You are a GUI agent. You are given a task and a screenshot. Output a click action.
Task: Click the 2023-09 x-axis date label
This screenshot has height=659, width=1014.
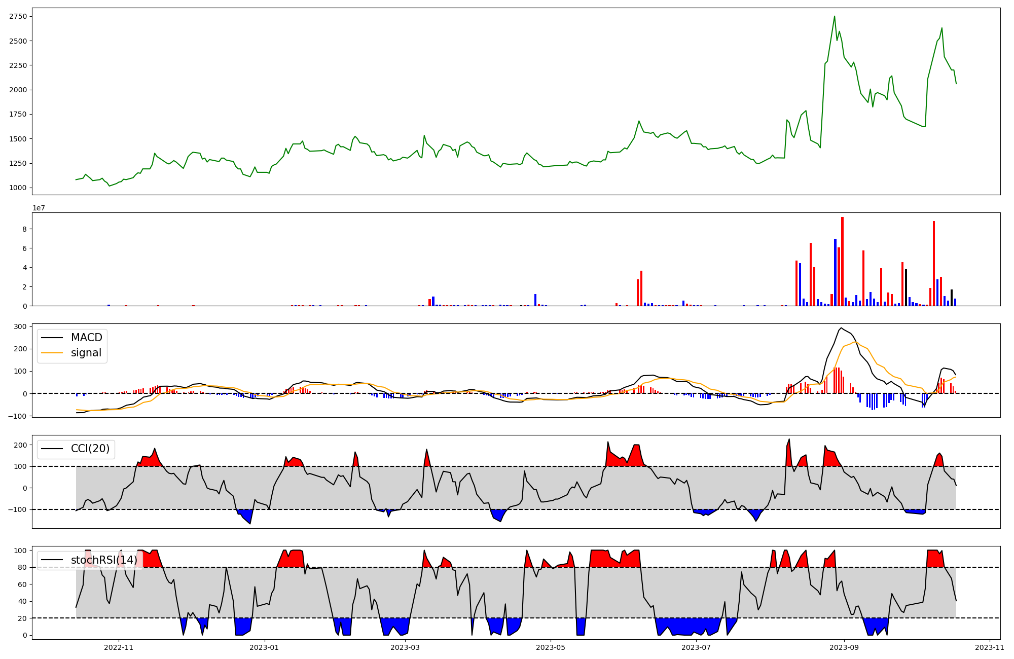coord(844,647)
